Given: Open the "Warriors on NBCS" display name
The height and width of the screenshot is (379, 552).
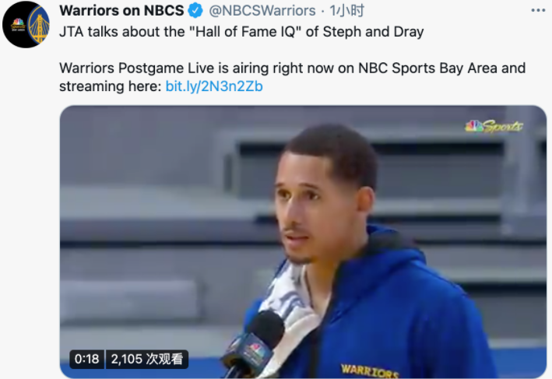Looking at the screenshot, I should (x=121, y=11).
